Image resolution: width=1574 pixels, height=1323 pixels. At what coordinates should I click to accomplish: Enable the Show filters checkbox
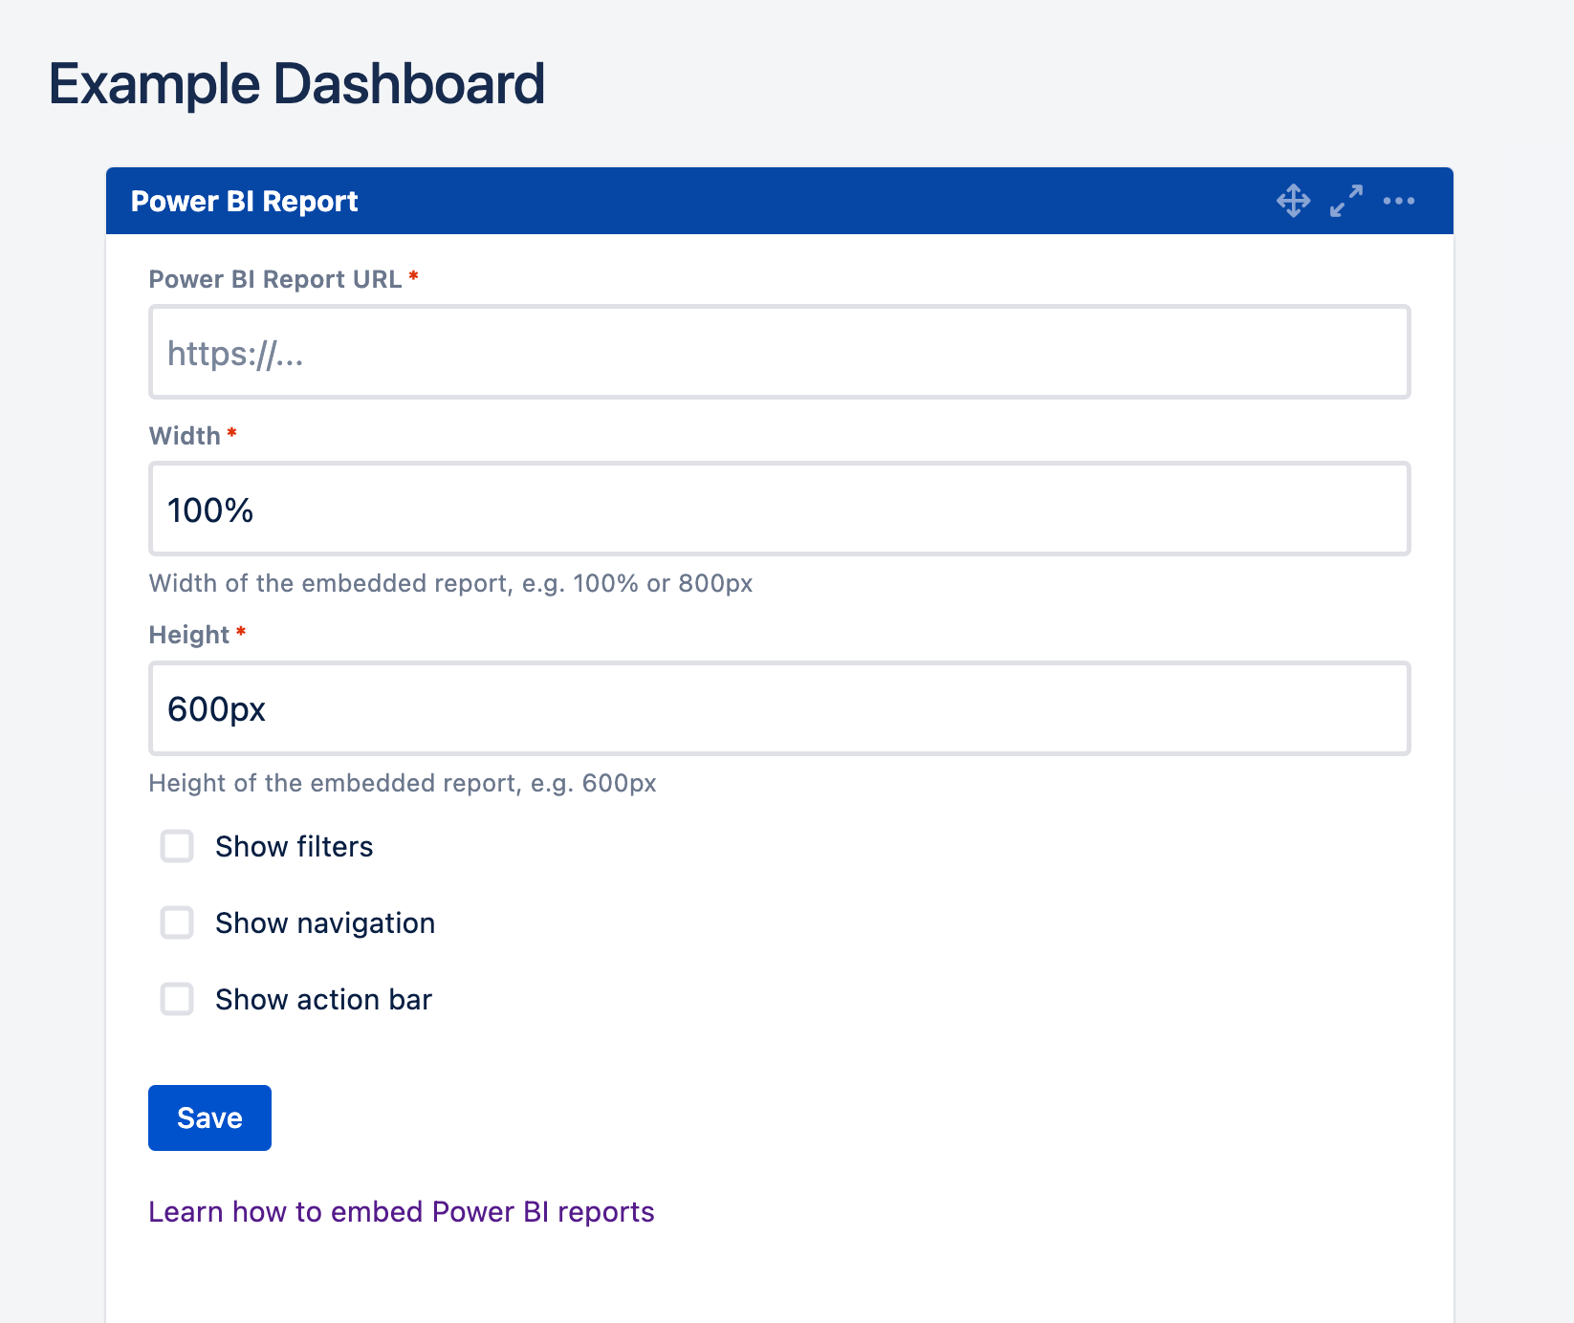(x=176, y=846)
